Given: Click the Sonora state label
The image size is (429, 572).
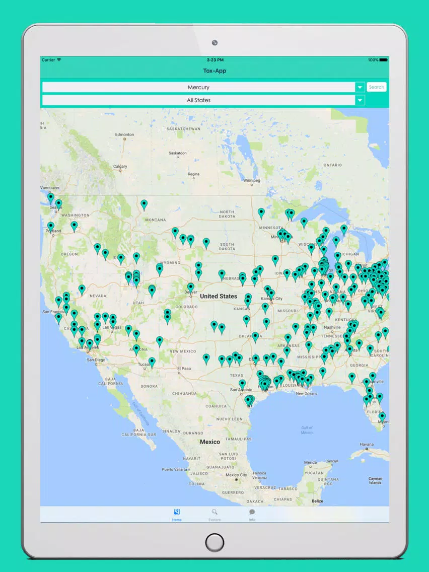Looking at the screenshot, I should point(149,386).
